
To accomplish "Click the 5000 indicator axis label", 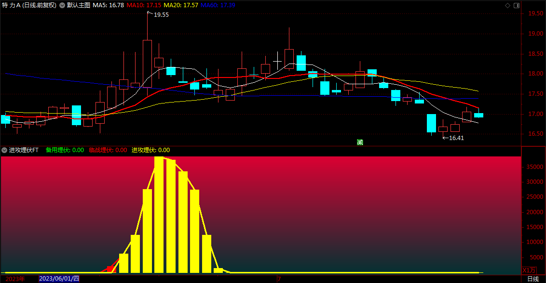I will tap(536, 257).
